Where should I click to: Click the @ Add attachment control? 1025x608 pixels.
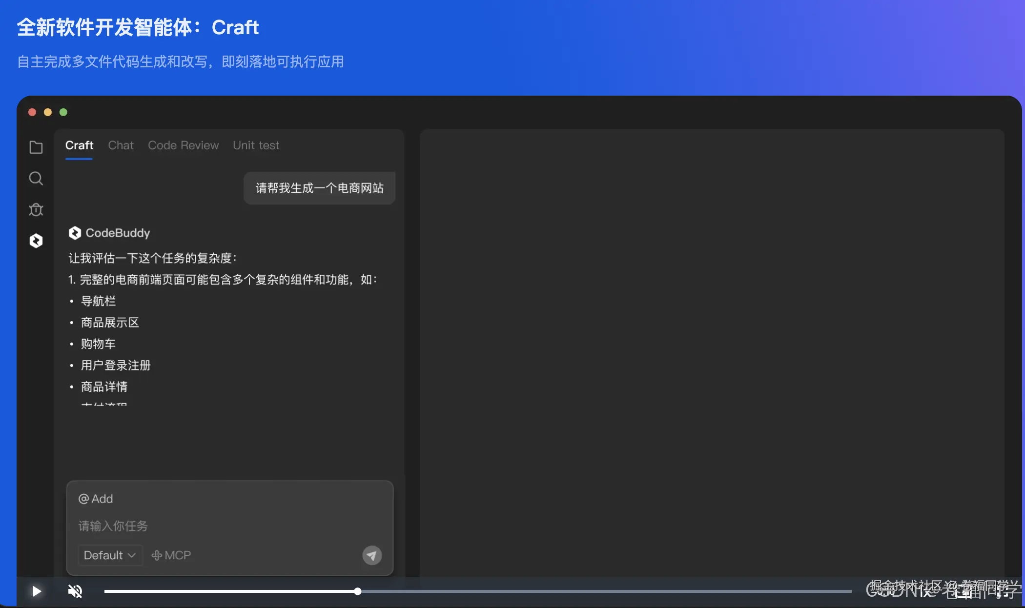pos(95,498)
